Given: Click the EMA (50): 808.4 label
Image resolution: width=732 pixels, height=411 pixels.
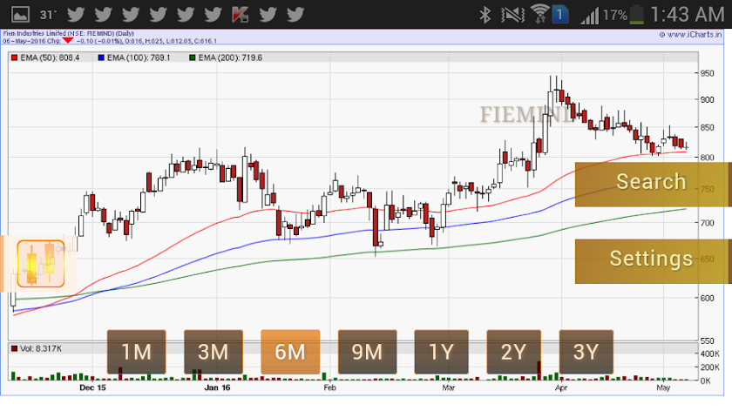Looking at the screenshot, I should coord(50,57).
